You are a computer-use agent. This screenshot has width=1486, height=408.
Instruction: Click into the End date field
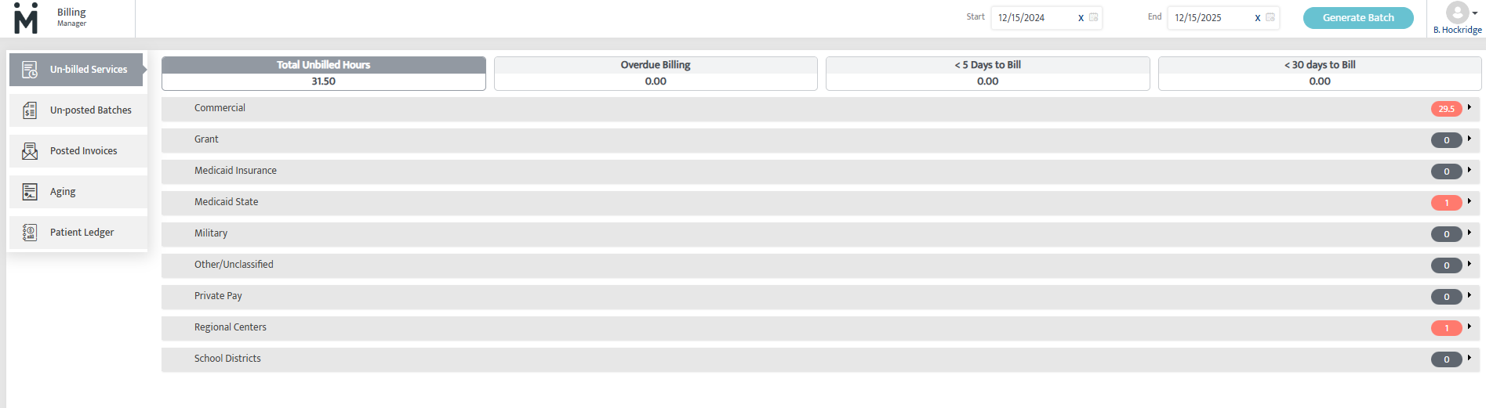point(1208,18)
